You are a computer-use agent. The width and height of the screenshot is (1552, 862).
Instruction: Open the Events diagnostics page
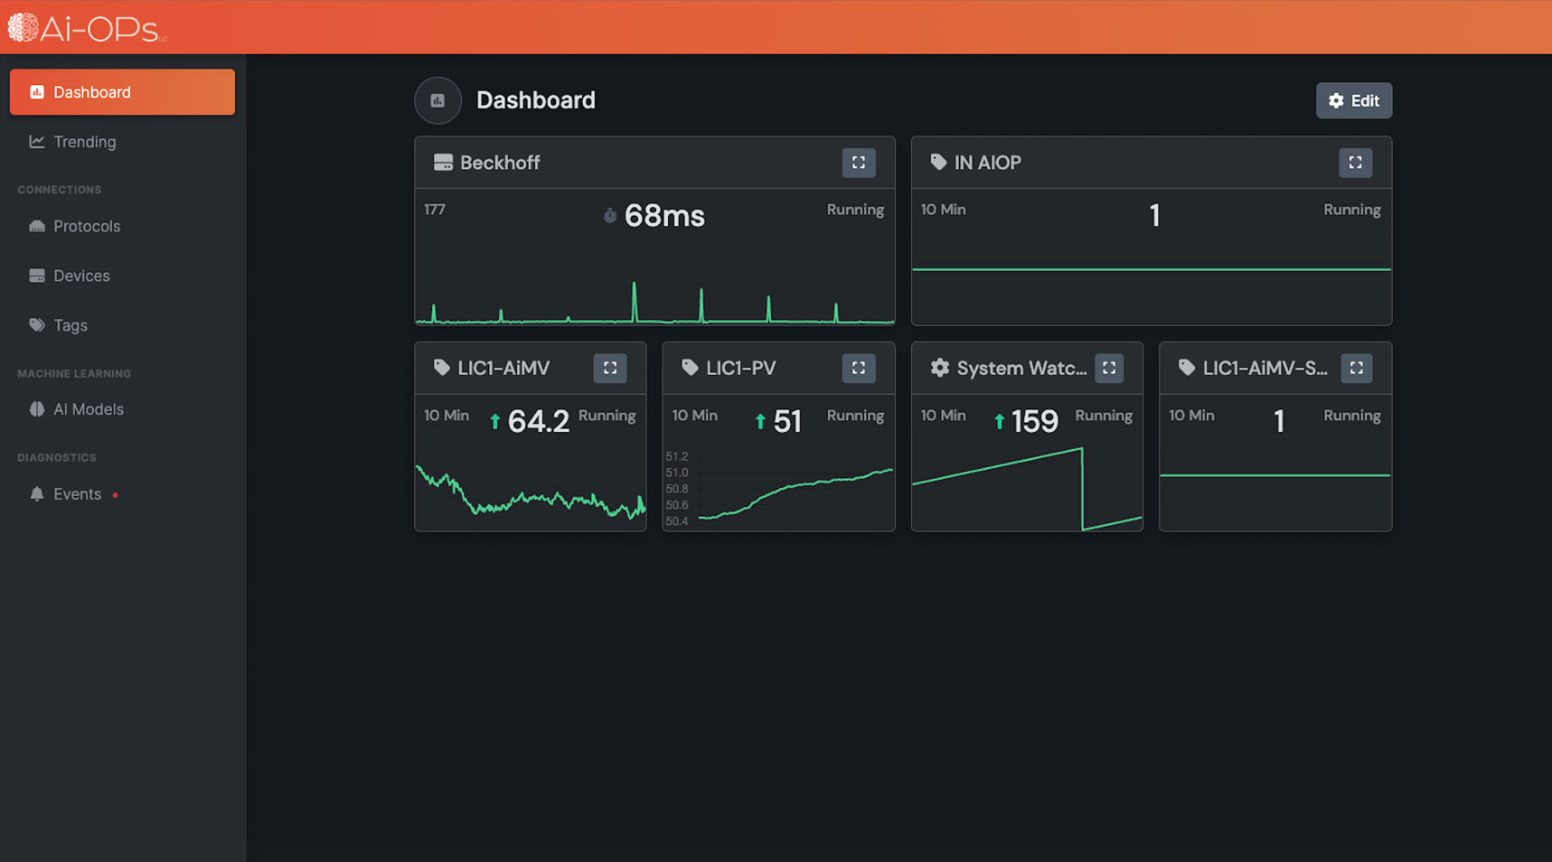tap(77, 494)
